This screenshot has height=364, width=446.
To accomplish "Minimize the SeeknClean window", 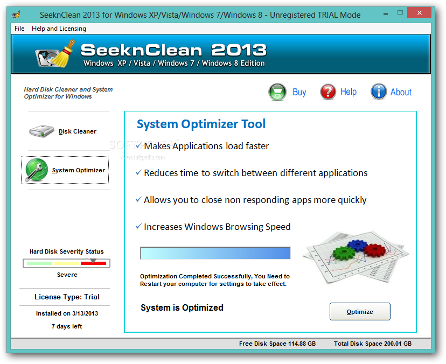I will pos(386,13).
